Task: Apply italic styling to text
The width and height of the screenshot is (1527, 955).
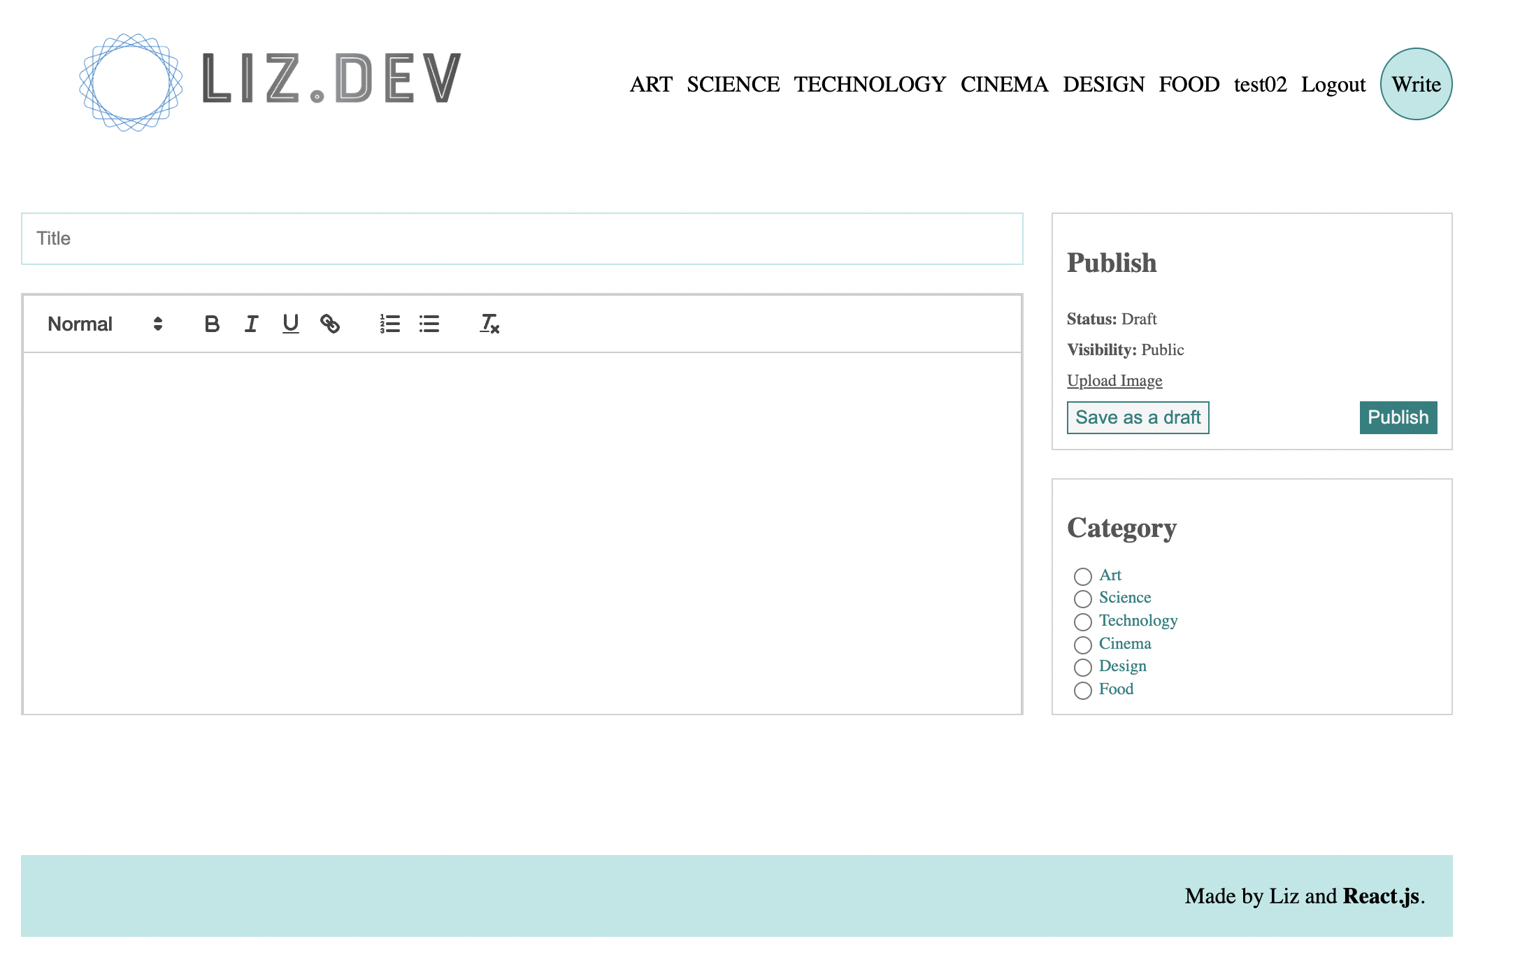Action: [251, 324]
